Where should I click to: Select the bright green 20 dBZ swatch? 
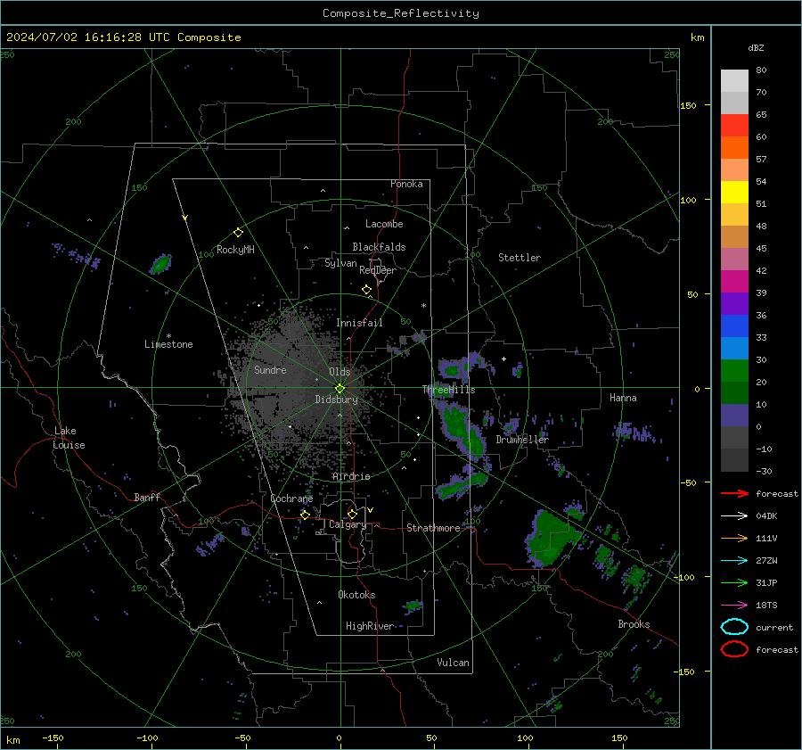pyautogui.click(x=734, y=371)
